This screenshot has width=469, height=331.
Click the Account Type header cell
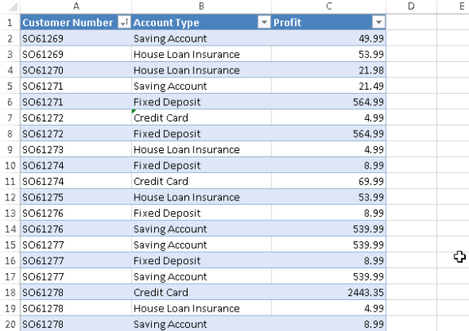pyautogui.click(x=201, y=22)
